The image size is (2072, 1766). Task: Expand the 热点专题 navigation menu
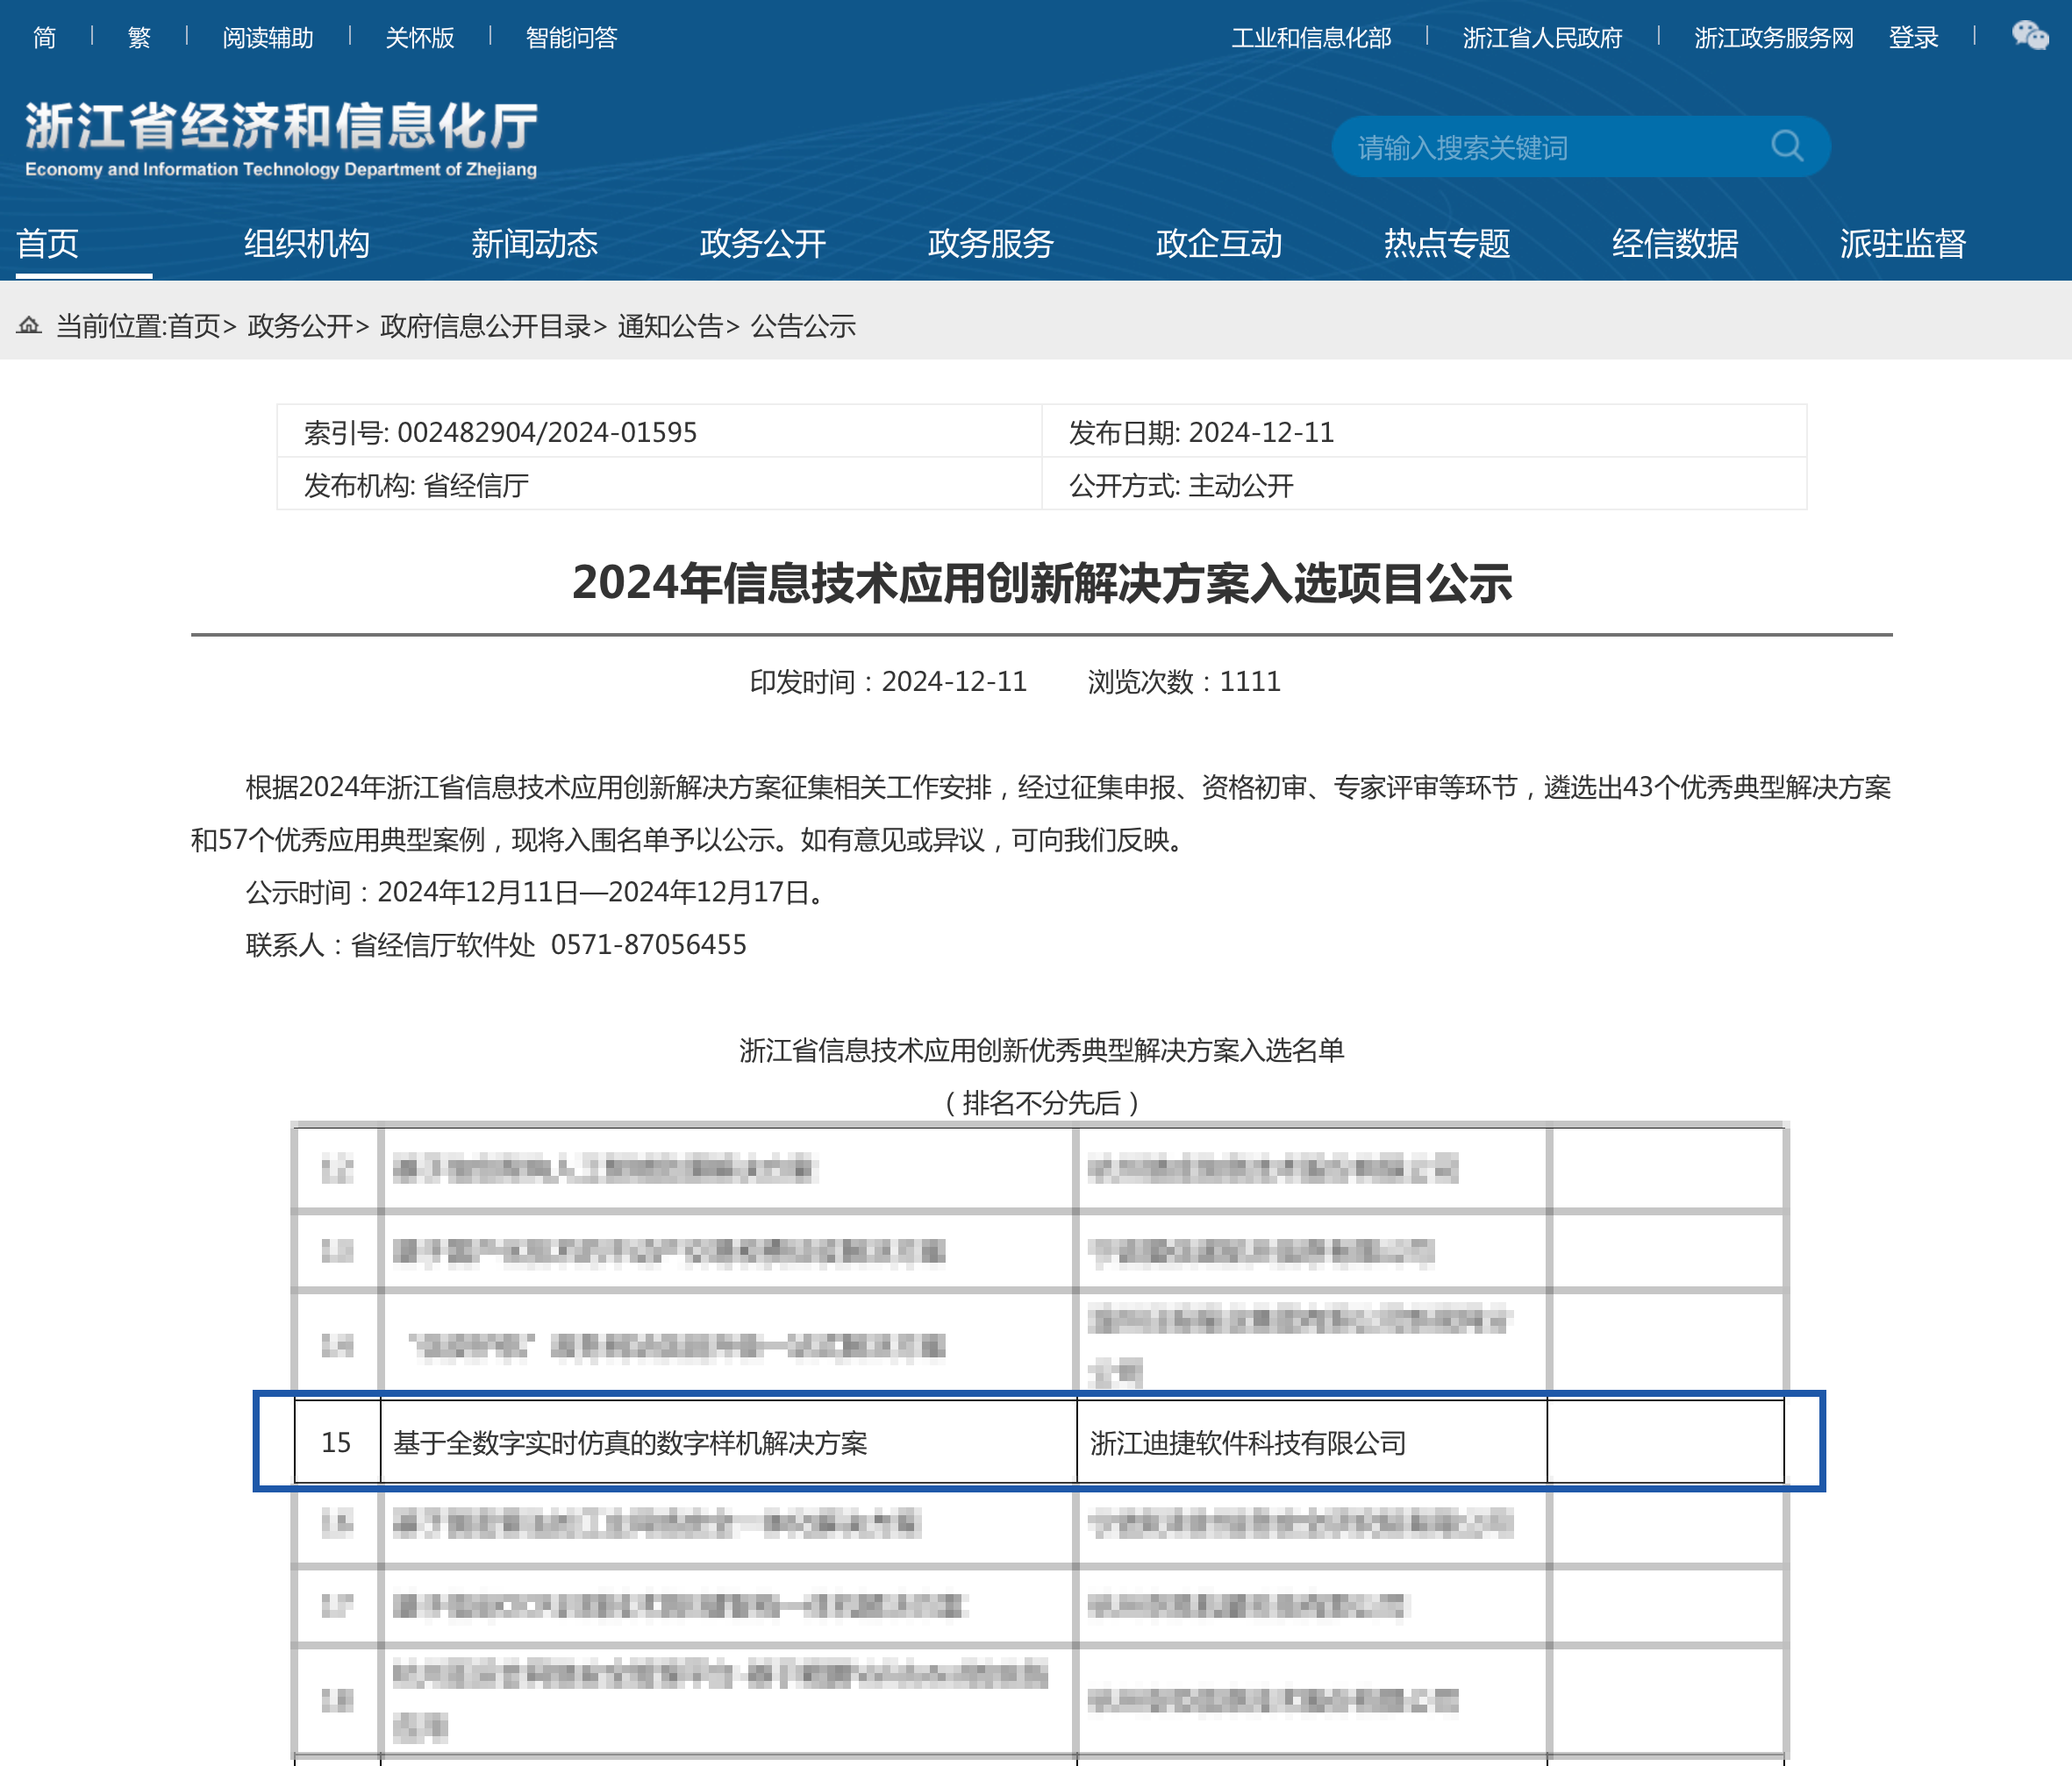point(1446,243)
